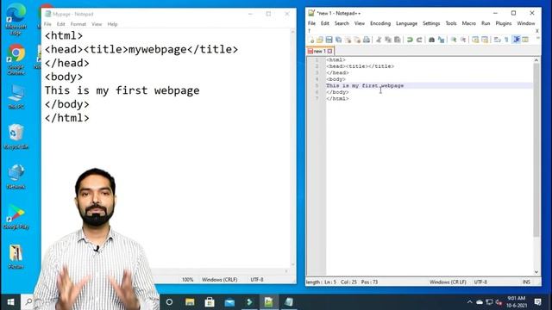
Task: Open Microsoft Store from taskbar
Action: coord(210,302)
